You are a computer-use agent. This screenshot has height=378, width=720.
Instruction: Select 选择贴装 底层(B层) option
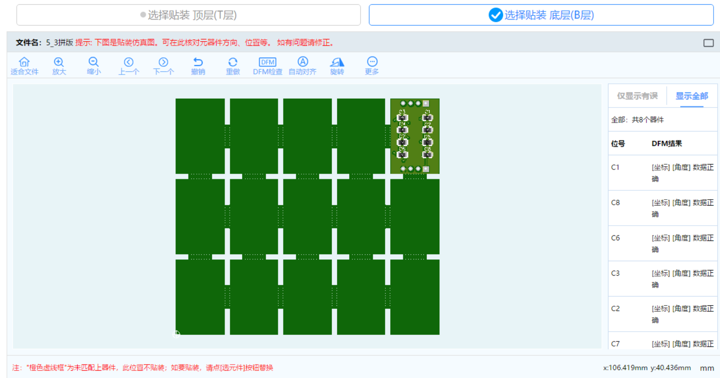click(x=541, y=15)
